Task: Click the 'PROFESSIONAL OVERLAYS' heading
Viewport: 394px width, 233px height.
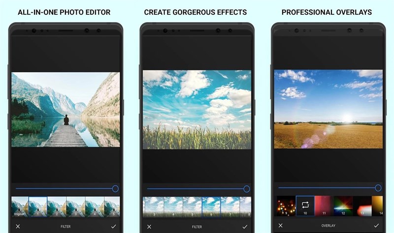Action: 327,12
